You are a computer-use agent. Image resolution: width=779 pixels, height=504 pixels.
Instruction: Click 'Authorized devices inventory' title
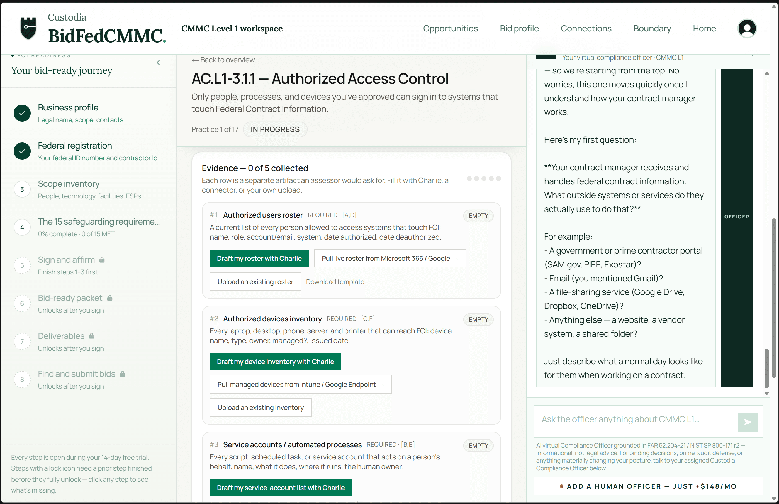(272, 319)
